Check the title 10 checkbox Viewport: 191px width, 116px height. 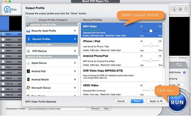(x=3, y=84)
